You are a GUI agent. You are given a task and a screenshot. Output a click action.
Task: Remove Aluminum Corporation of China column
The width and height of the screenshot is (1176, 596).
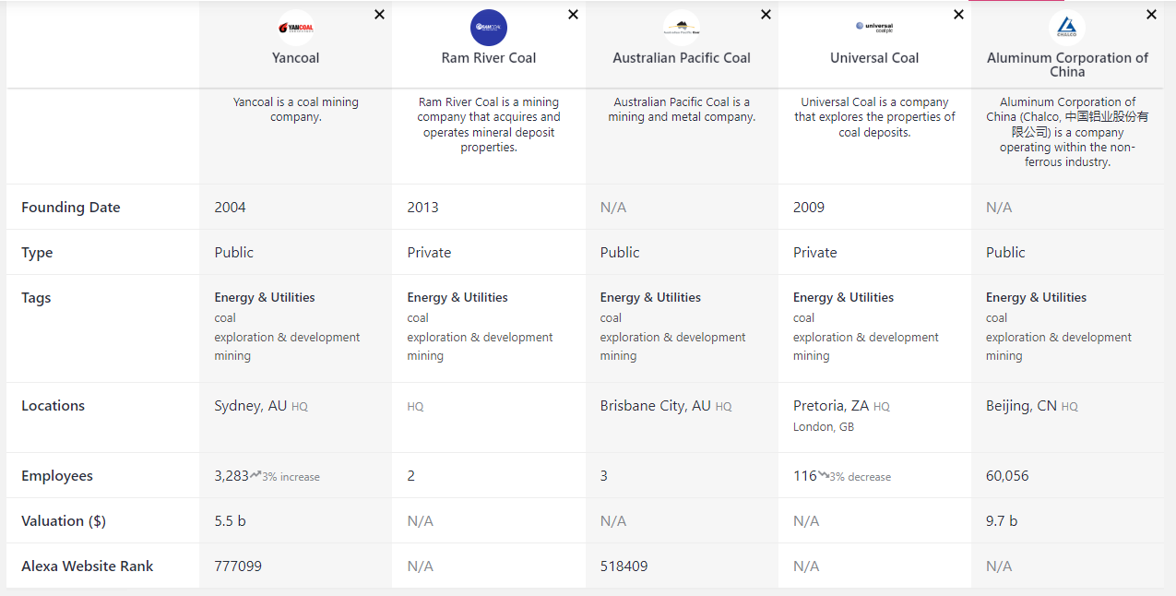tap(1151, 15)
